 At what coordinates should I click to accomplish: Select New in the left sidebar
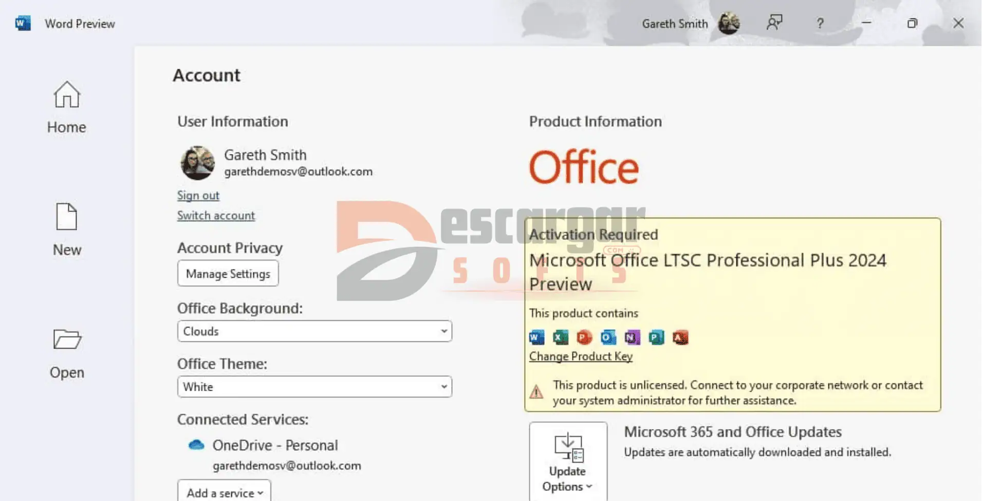67,230
